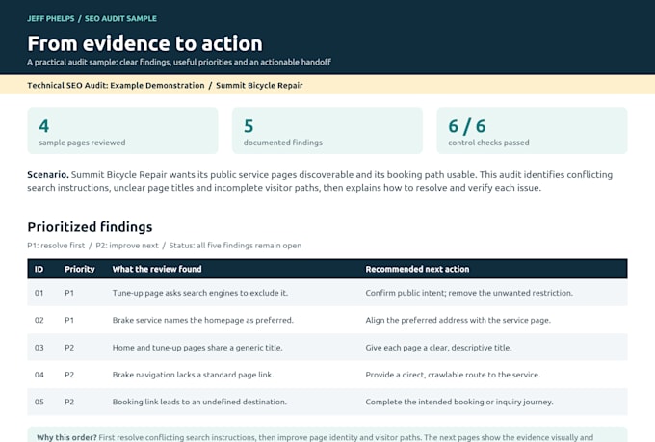Click 'Recommended next action' column header
655x442 pixels.
point(417,269)
